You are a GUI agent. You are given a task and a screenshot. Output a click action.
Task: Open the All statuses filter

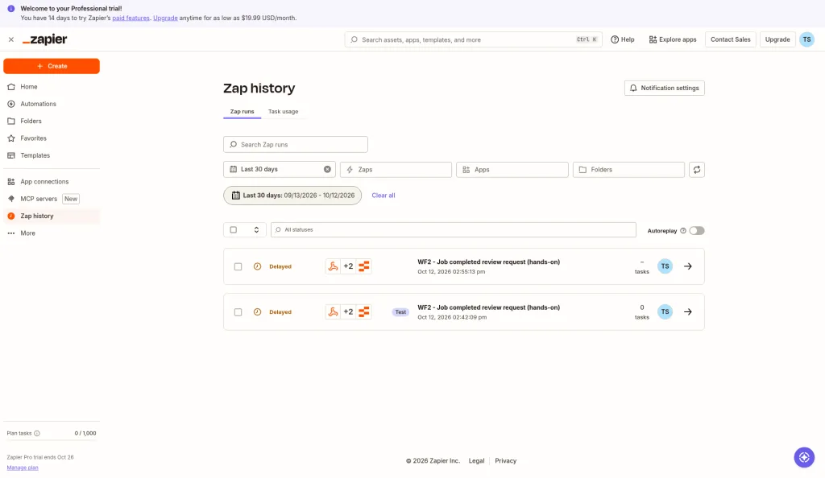pyautogui.click(x=453, y=230)
